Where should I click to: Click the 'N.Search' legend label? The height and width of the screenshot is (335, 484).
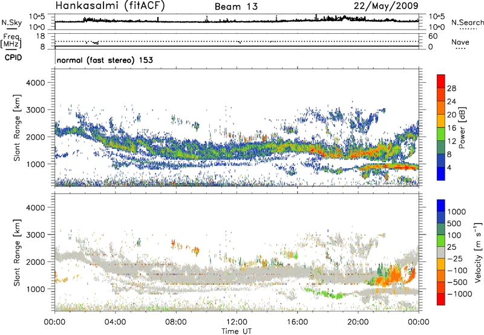(467, 22)
